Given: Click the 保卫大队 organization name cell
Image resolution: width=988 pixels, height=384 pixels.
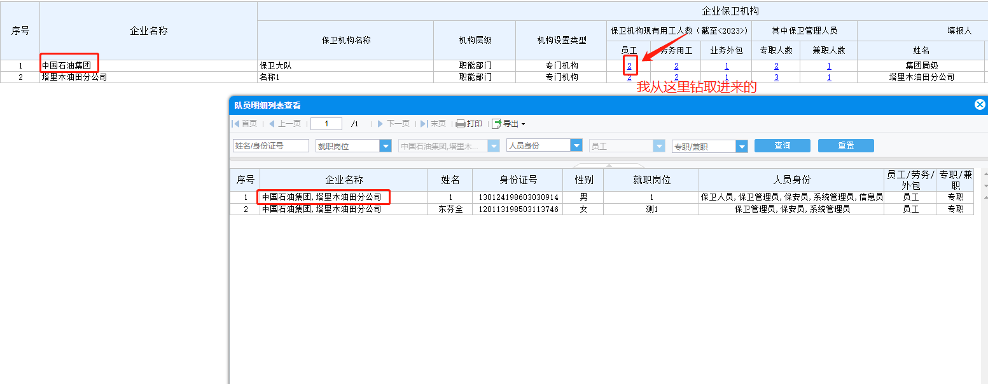Looking at the screenshot, I should [x=345, y=66].
